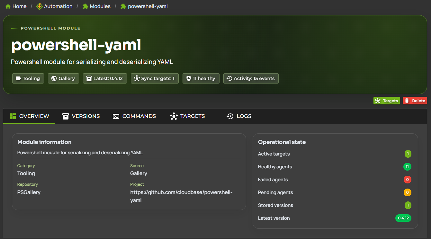
Task: Click the Activity: 15 events chip
Action: tap(251, 78)
